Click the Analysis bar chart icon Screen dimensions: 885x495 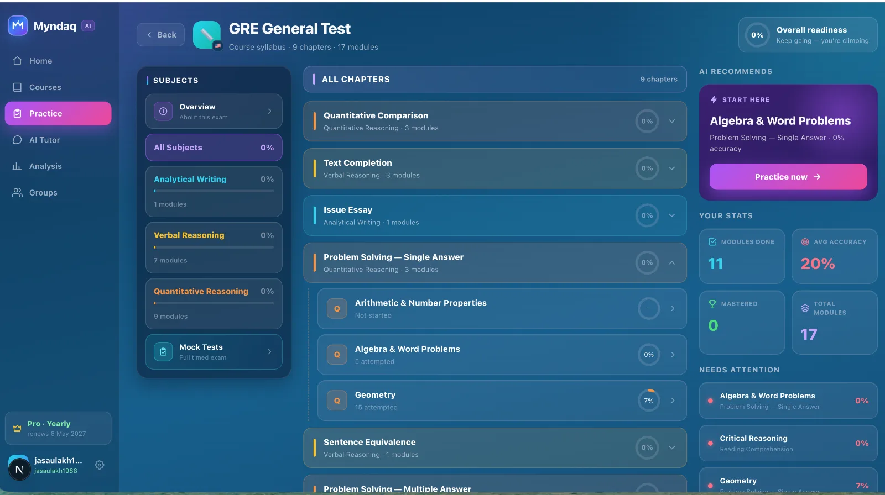(x=18, y=166)
